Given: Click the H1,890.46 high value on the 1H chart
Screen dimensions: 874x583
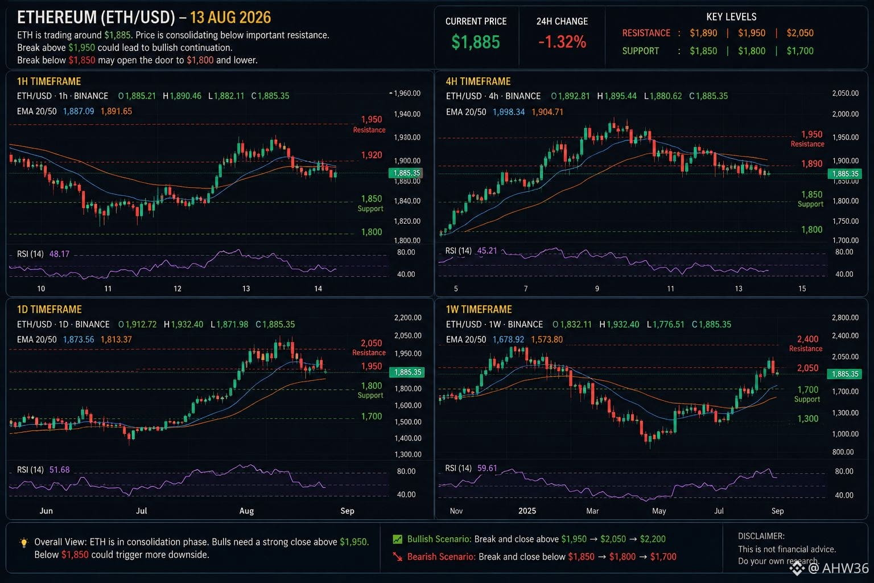Looking at the screenshot, I should pos(182,96).
